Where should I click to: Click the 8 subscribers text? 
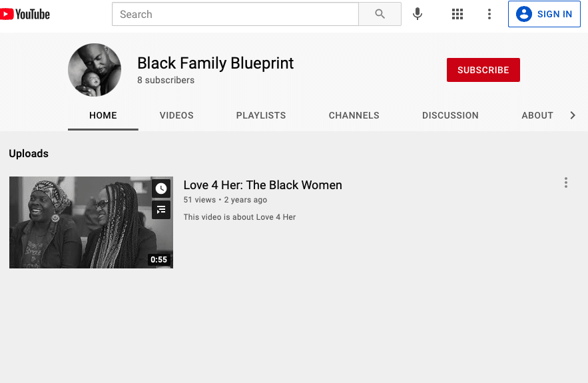coord(166,81)
